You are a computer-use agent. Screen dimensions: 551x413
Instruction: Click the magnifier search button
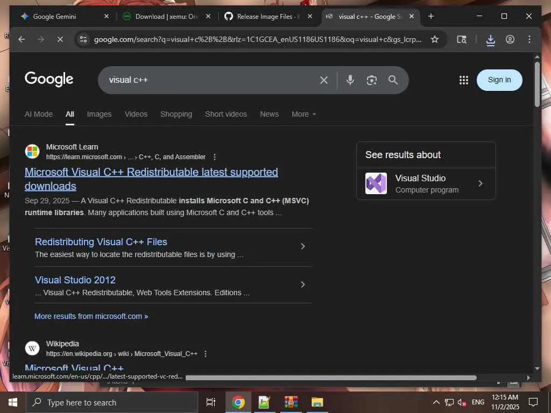[393, 80]
